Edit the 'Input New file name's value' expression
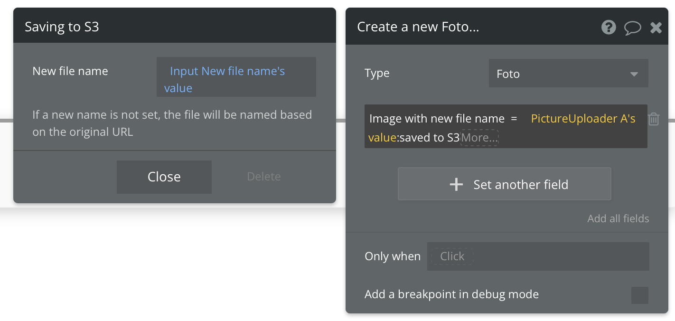Image resolution: width=675 pixels, height=321 pixels. [x=227, y=72]
